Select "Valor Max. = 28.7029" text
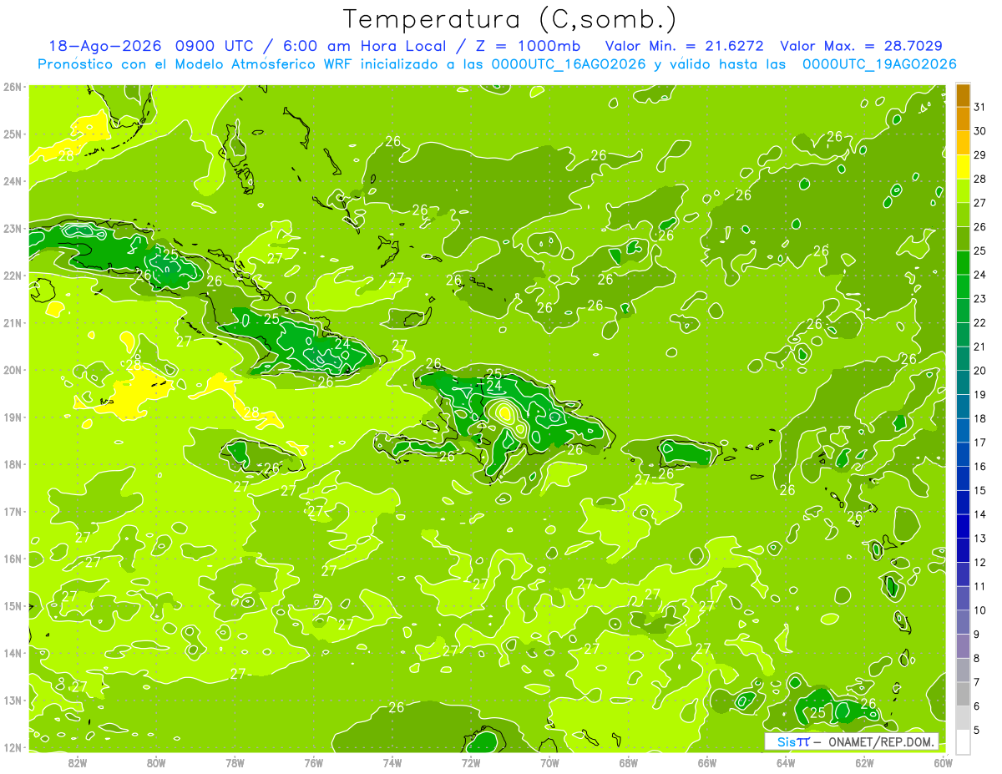The height and width of the screenshot is (774, 1002). [861, 46]
